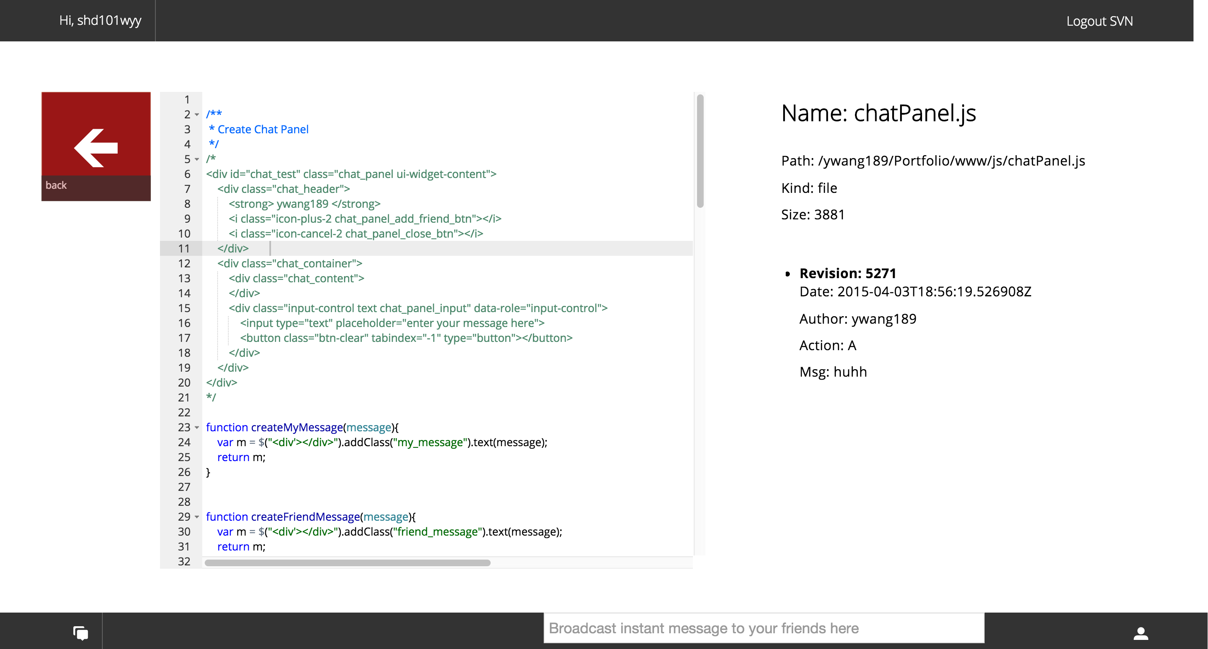Click the icon-cancel-2 code on line 10
Viewport: 1208px width, 649px height.
click(x=356, y=234)
